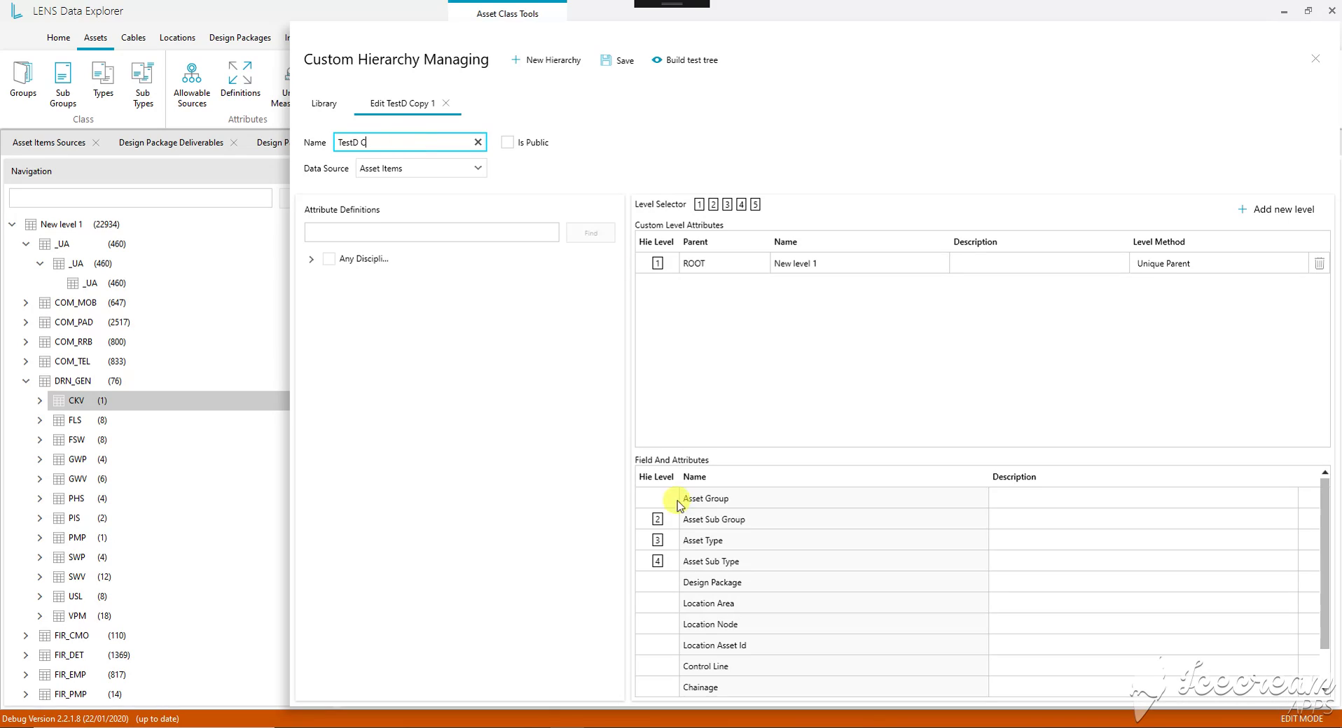The image size is (1342, 728).
Task: Expand the Any Discipline node
Action: (x=311, y=259)
